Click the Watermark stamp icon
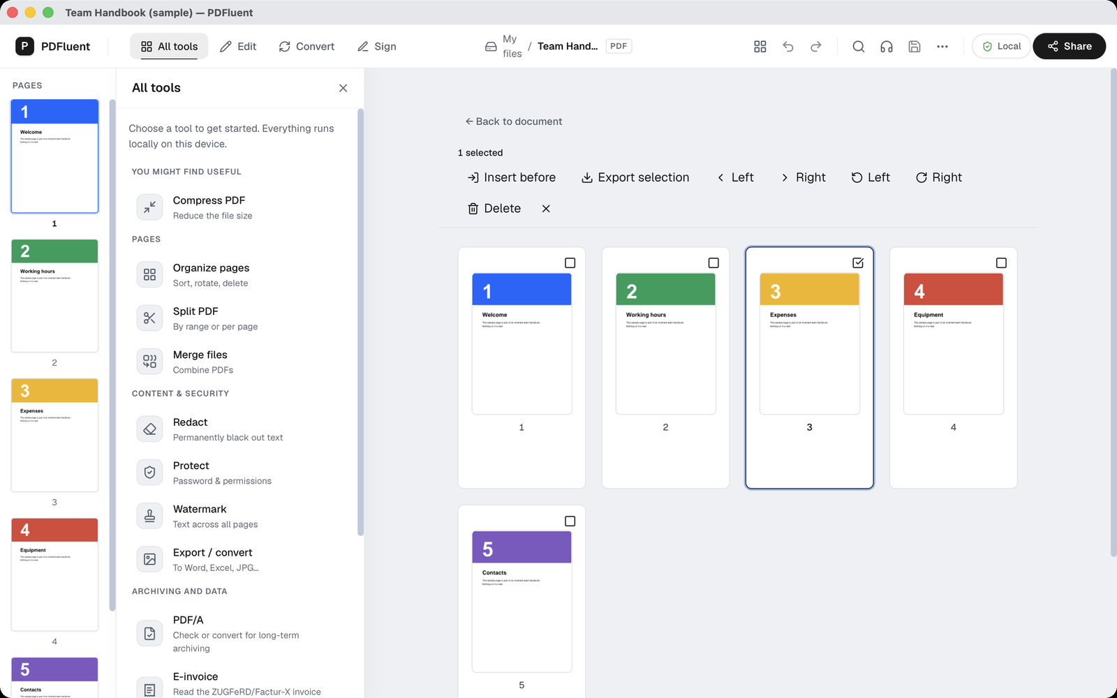The width and height of the screenshot is (1117, 698). click(x=149, y=516)
